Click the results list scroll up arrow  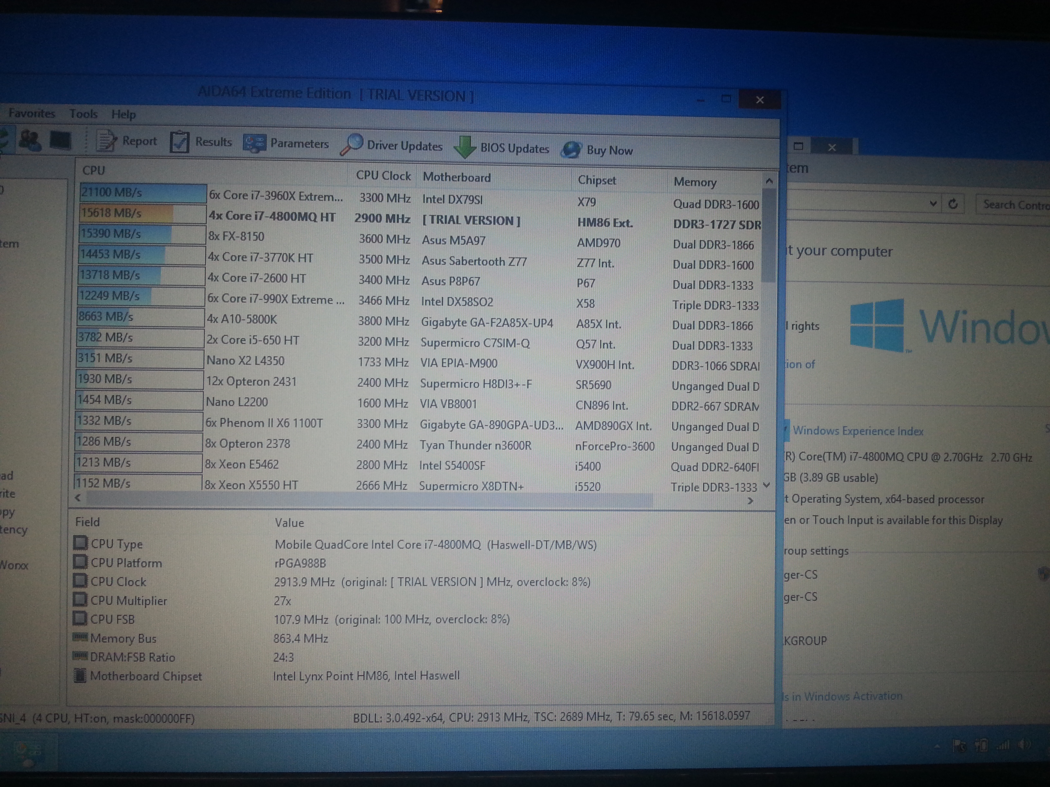pyautogui.click(x=769, y=181)
